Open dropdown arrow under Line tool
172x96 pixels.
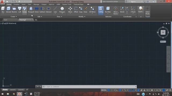(55, 13)
